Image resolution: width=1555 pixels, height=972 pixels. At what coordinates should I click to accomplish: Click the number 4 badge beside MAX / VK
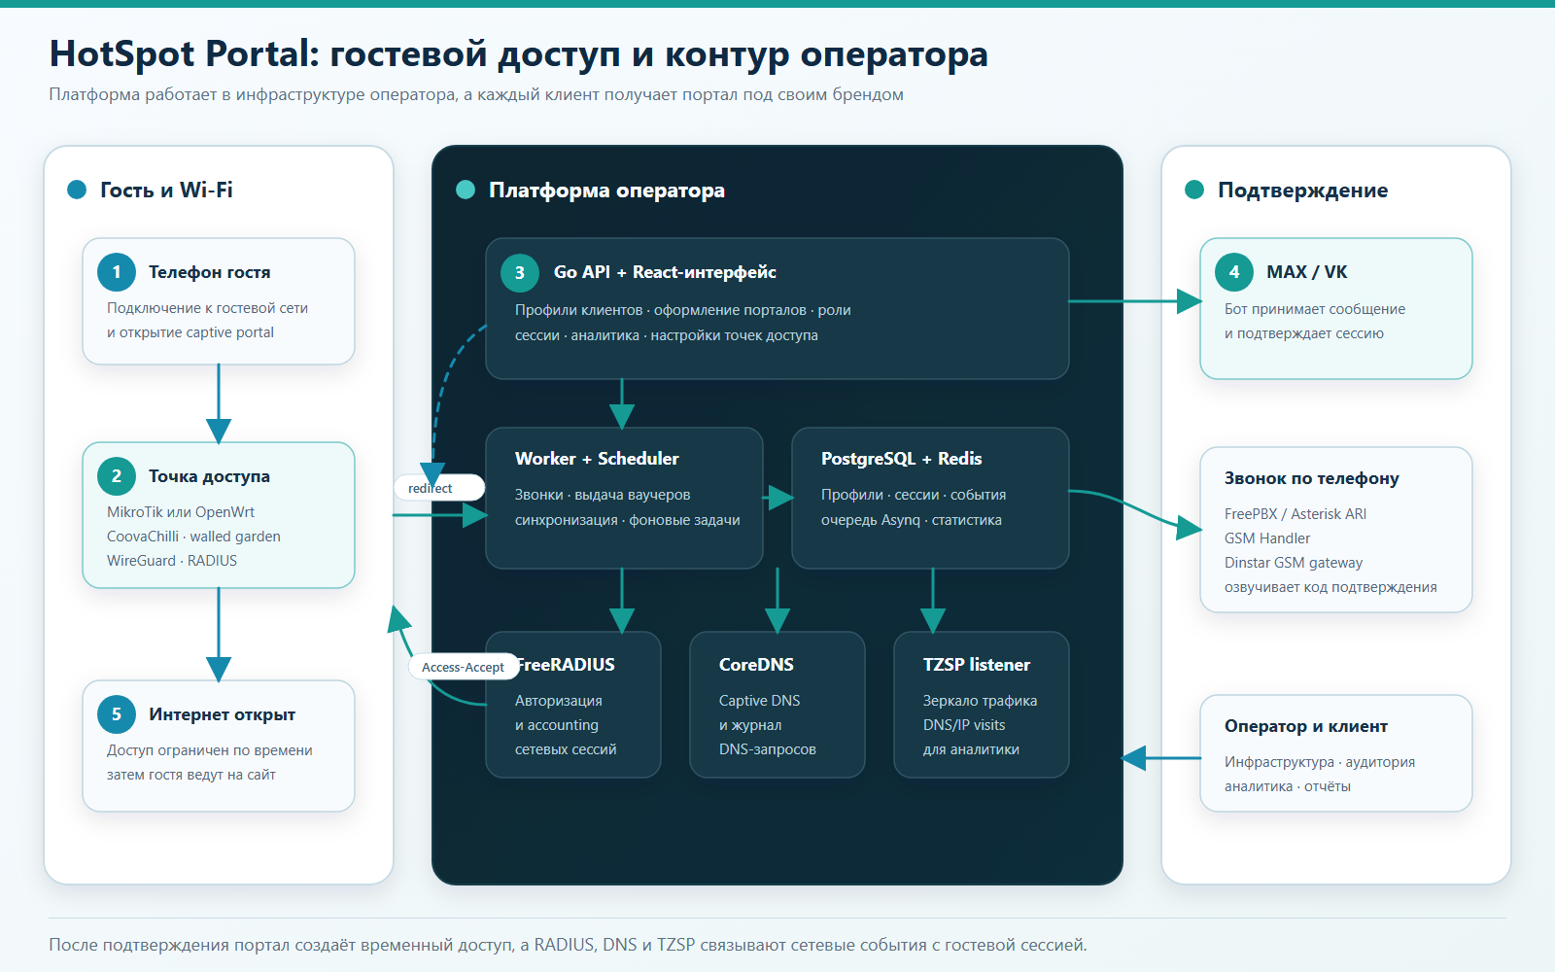tap(1234, 272)
